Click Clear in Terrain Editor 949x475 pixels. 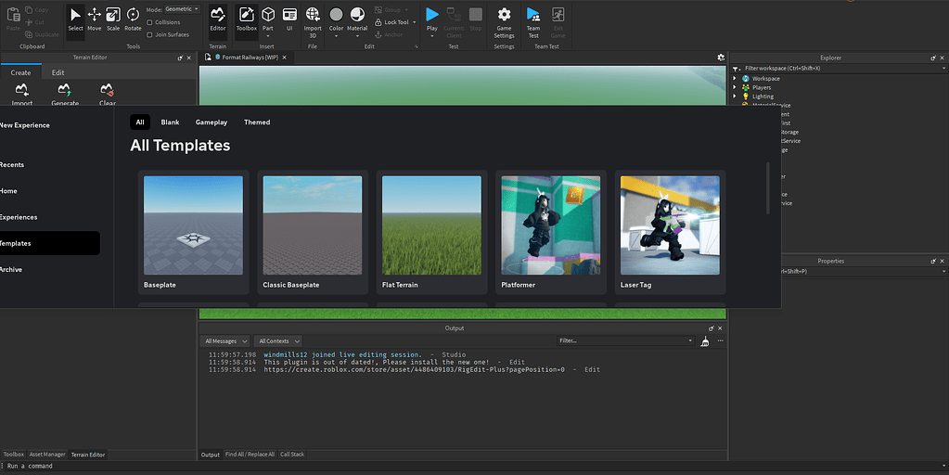[107, 95]
